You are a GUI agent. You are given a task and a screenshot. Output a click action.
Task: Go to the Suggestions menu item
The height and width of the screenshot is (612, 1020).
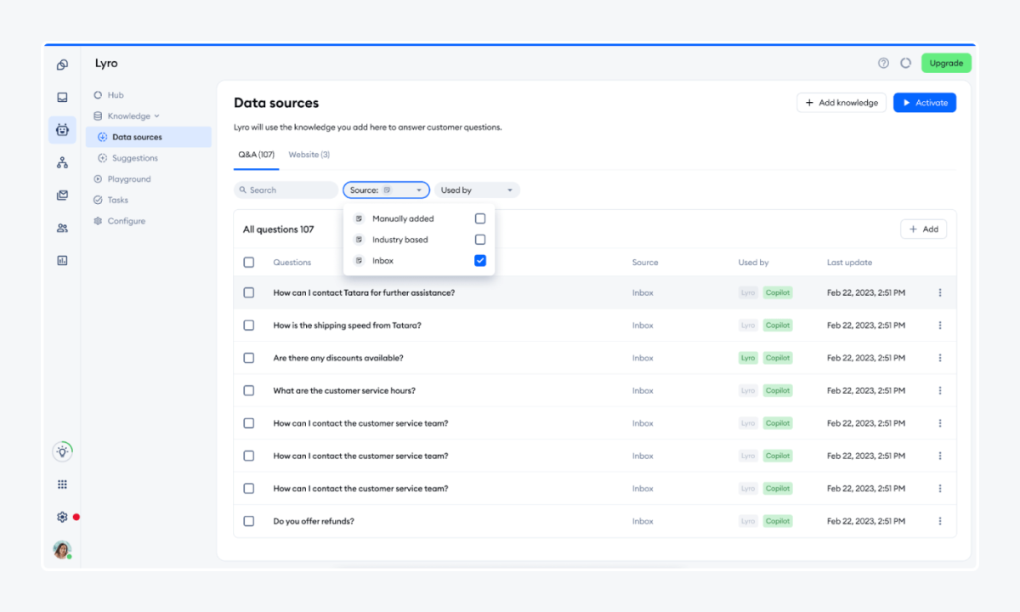[x=136, y=157]
